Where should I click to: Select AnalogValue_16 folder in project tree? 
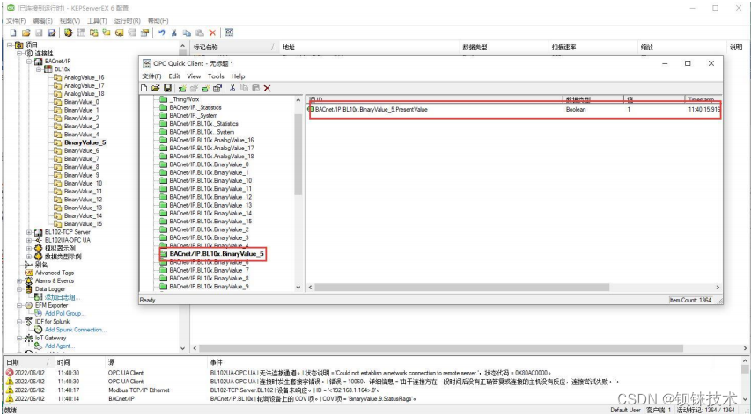(84, 77)
